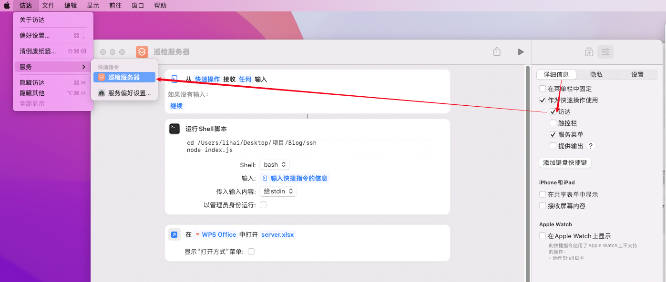This screenshot has height=282, width=666.
Task: Enable 在 Apple Watch 上显示 checkbox
Action: click(543, 236)
